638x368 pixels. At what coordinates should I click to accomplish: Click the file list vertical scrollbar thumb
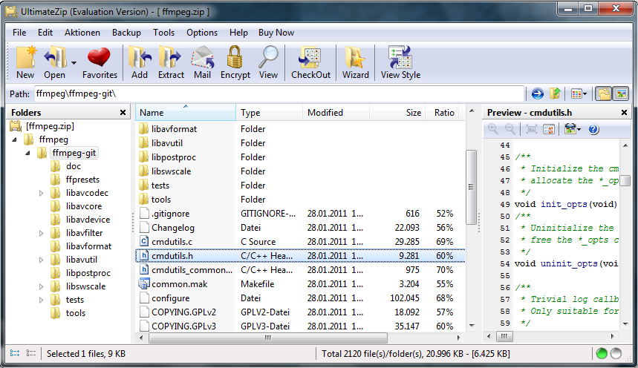pyautogui.click(x=471, y=187)
